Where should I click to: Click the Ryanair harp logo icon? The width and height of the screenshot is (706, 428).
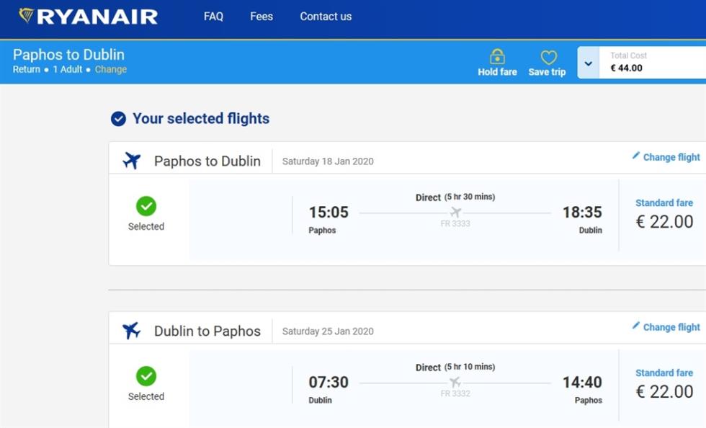click(x=26, y=15)
